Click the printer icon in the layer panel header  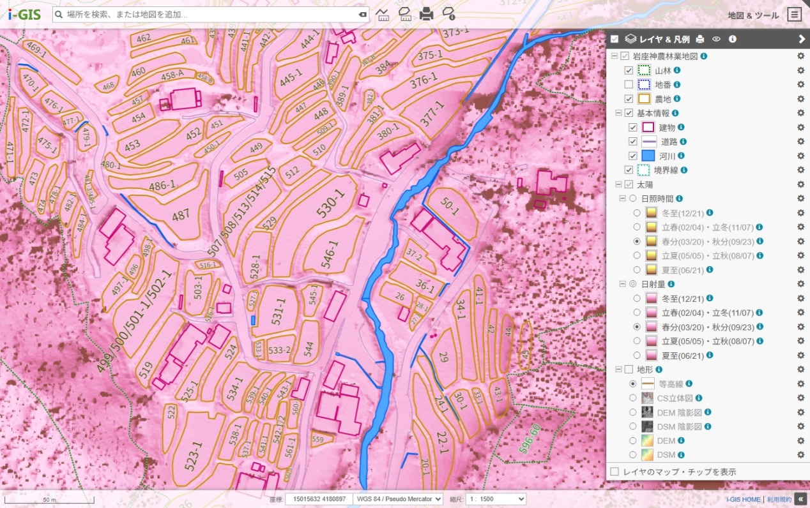pyautogui.click(x=700, y=39)
